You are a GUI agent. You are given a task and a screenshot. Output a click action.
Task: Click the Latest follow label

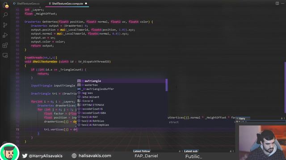point(142,151)
